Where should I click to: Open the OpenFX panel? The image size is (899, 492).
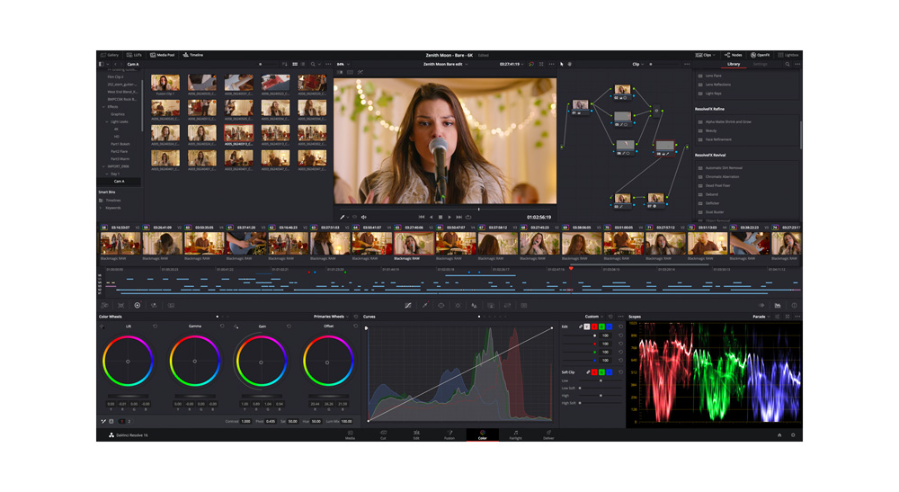pyautogui.click(x=761, y=55)
